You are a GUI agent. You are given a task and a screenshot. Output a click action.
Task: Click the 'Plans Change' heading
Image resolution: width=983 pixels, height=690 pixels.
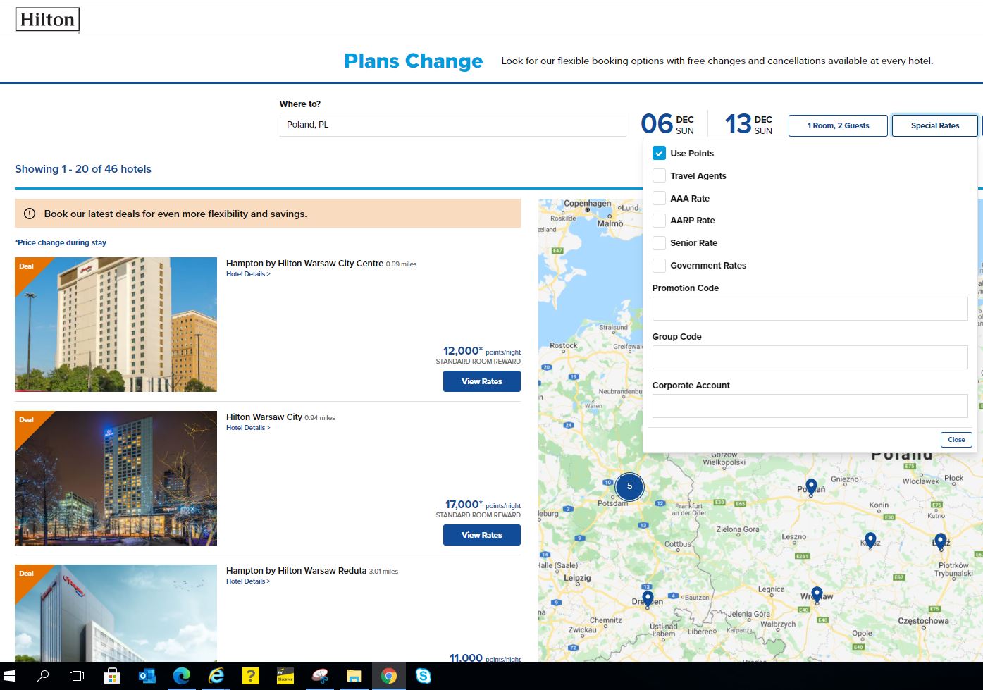coord(414,61)
